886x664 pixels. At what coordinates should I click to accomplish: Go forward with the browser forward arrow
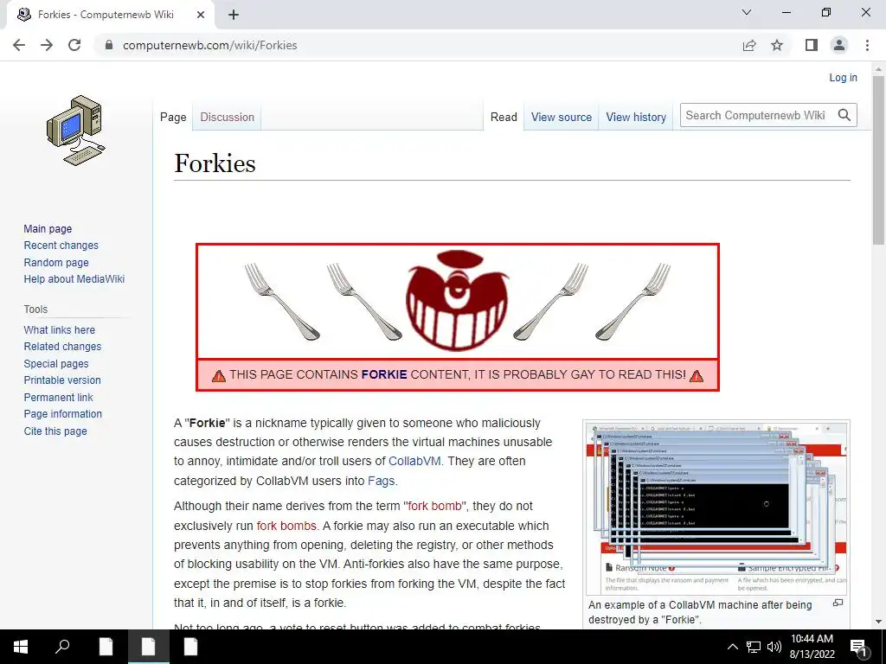(47, 45)
